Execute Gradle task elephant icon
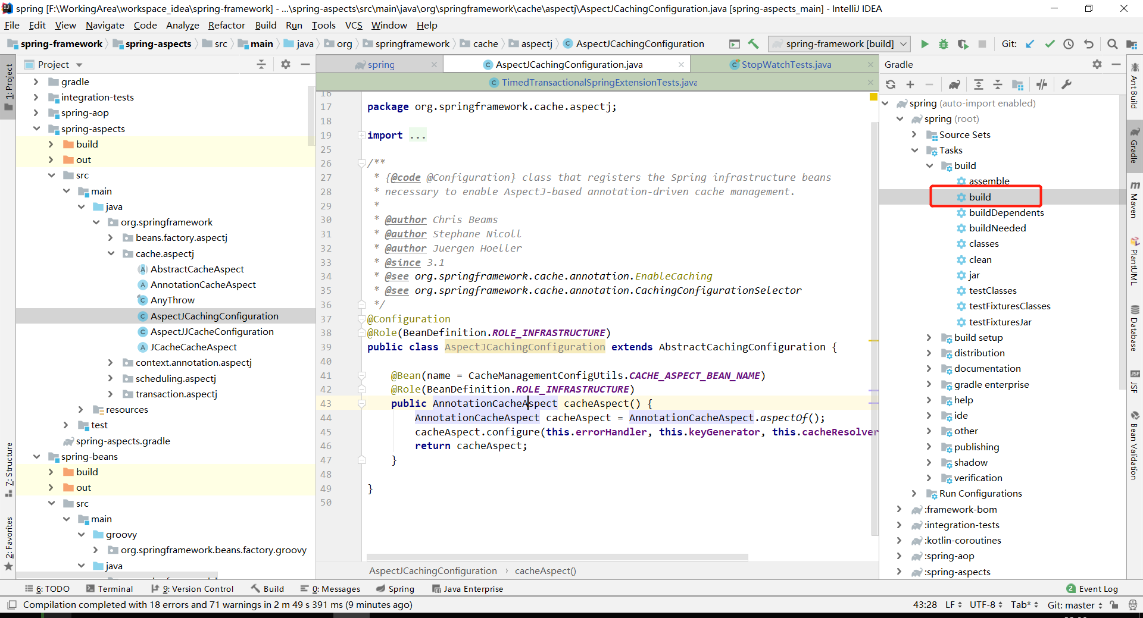This screenshot has height=618, width=1143. click(x=954, y=84)
